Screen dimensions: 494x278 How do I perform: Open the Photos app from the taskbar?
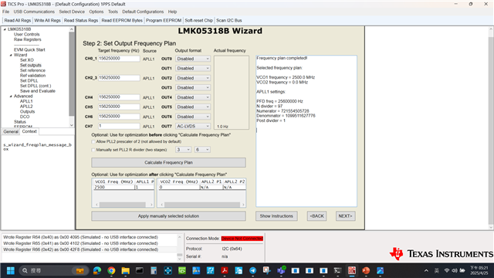[380, 270]
